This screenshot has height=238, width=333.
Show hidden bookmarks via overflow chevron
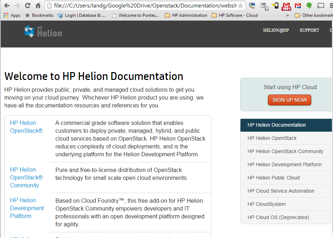click(x=288, y=15)
